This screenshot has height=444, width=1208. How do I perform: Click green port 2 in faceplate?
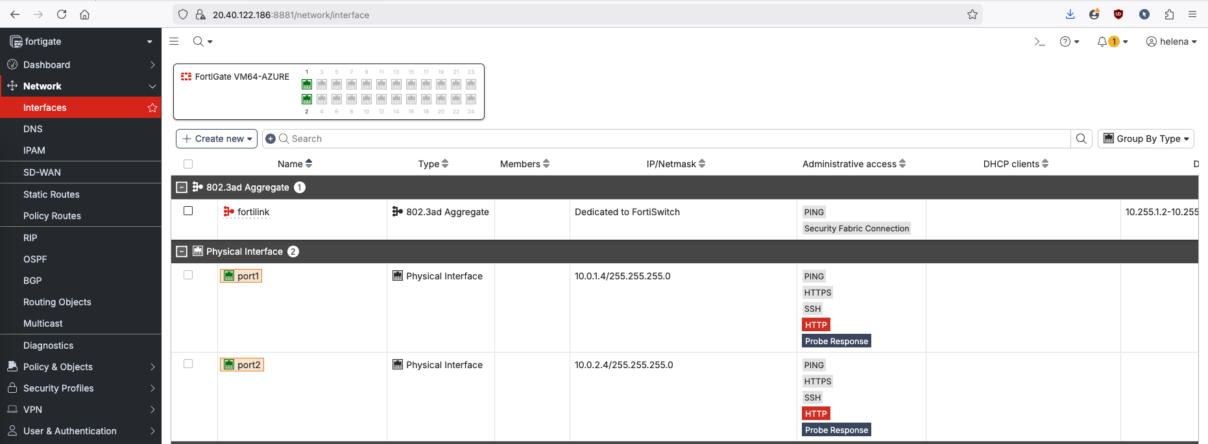(x=307, y=99)
